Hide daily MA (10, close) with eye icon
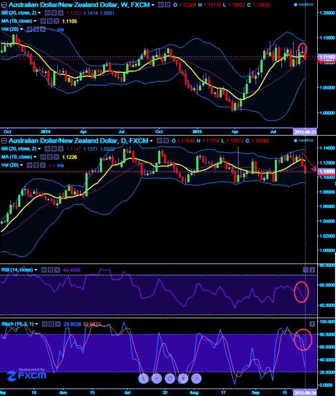 pos(43,157)
